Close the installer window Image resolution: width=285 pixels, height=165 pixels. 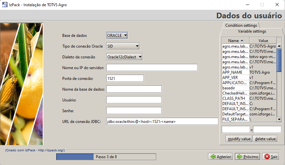coord(277,5)
